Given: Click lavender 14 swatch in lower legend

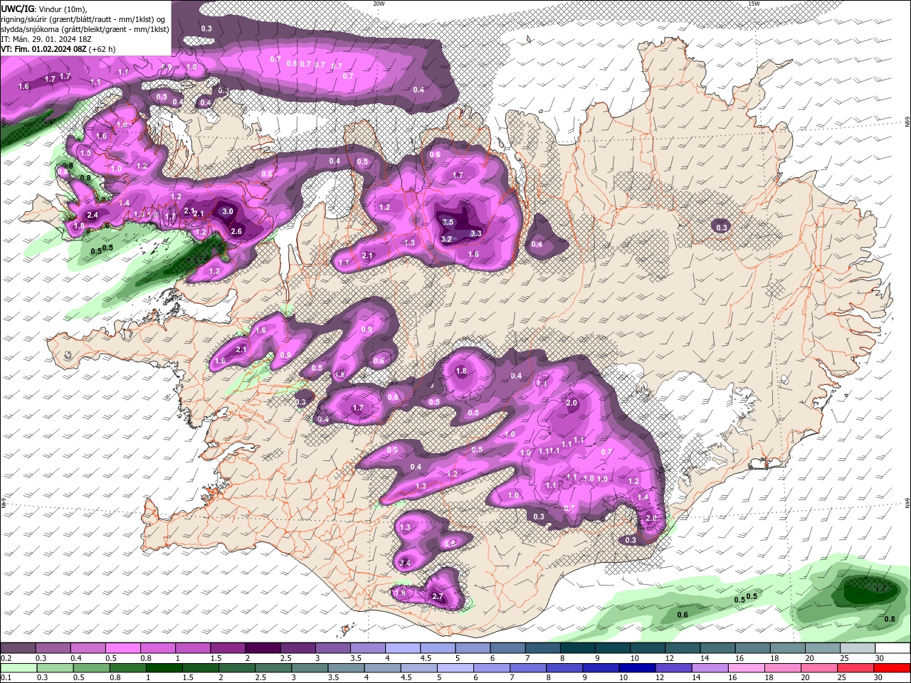Looking at the screenshot, I should click(709, 668).
